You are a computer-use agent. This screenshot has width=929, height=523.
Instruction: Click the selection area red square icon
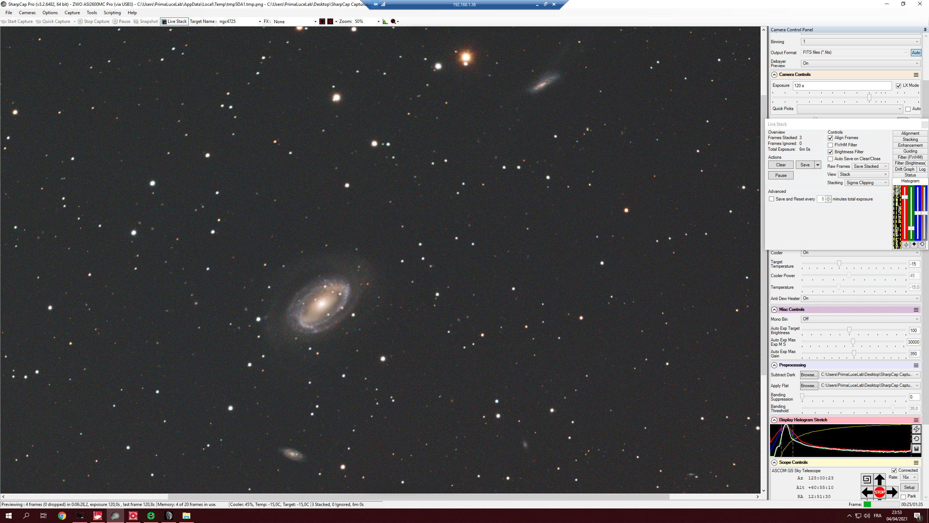pos(322,21)
